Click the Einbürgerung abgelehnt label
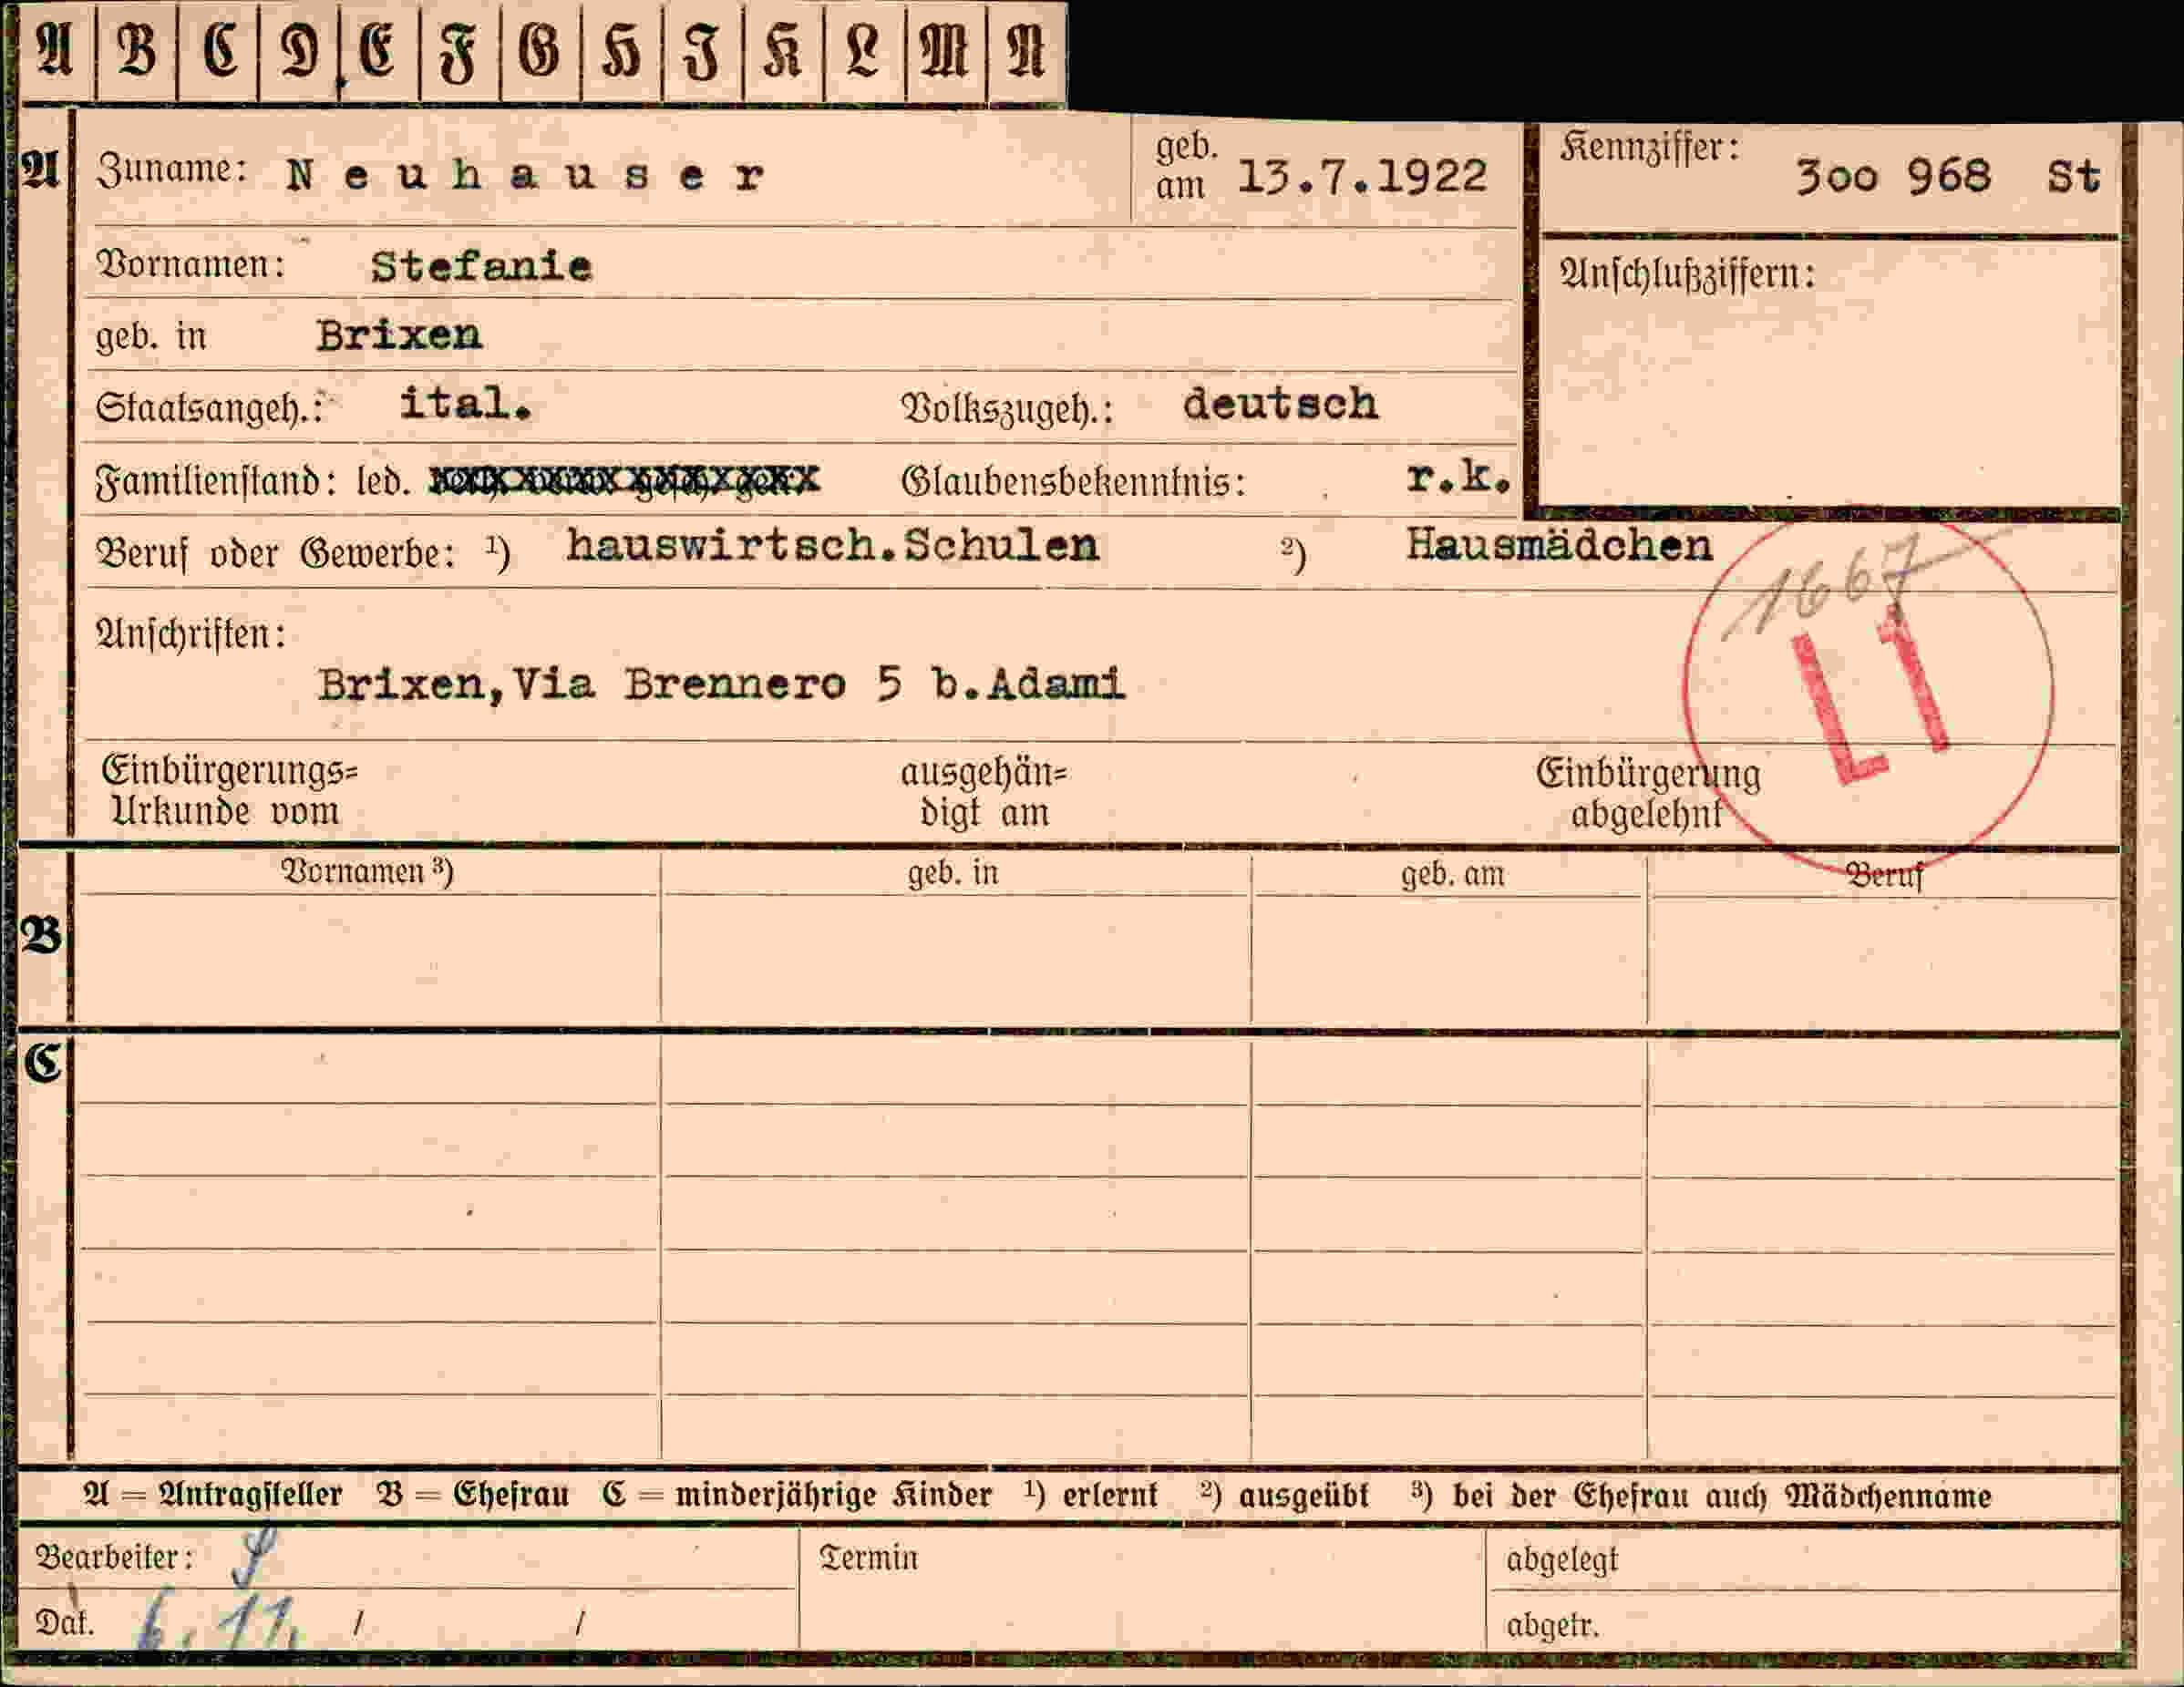The height and width of the screenshot is (1687, 2184). 1648,794
